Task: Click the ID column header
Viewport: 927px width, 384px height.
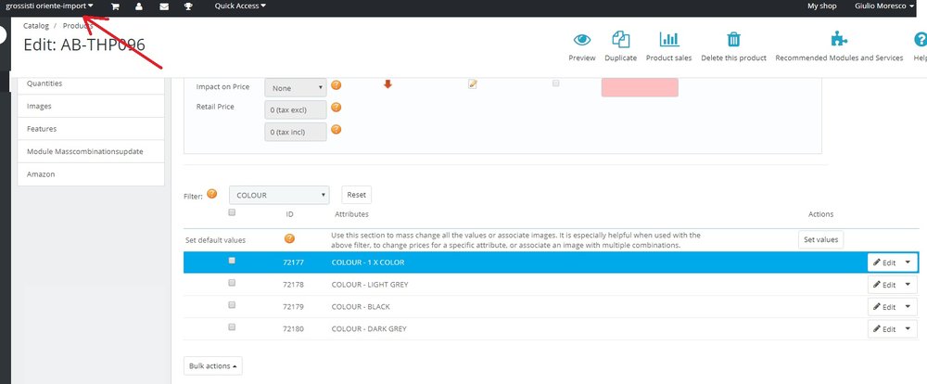Action: coord(289,214)
